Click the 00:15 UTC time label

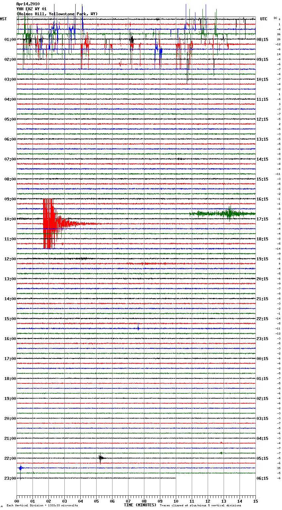coord(262,359)
